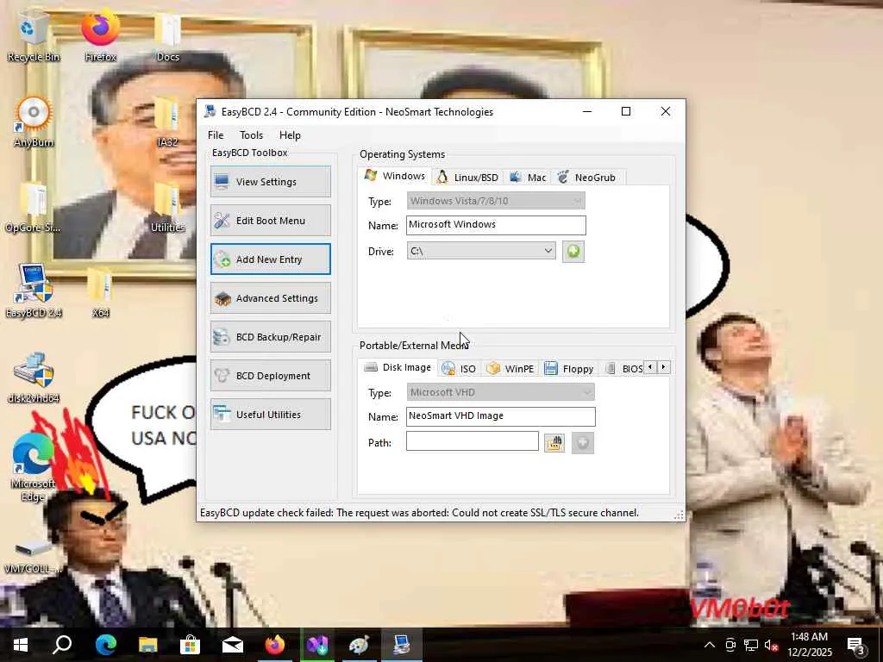Open View Settings in EasyBCD Toolbox

click(x=270, y=182)
